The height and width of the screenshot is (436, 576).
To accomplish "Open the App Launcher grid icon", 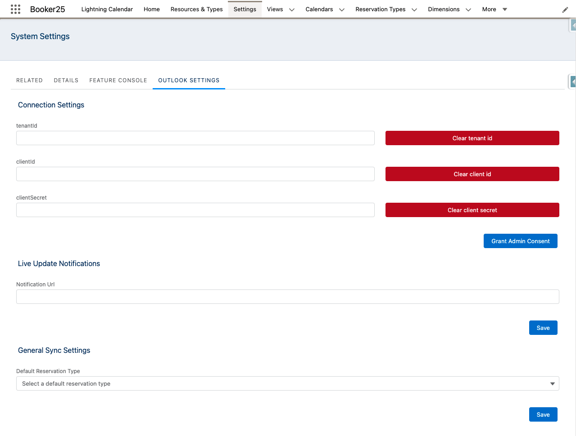I will (x=15, y=9).
